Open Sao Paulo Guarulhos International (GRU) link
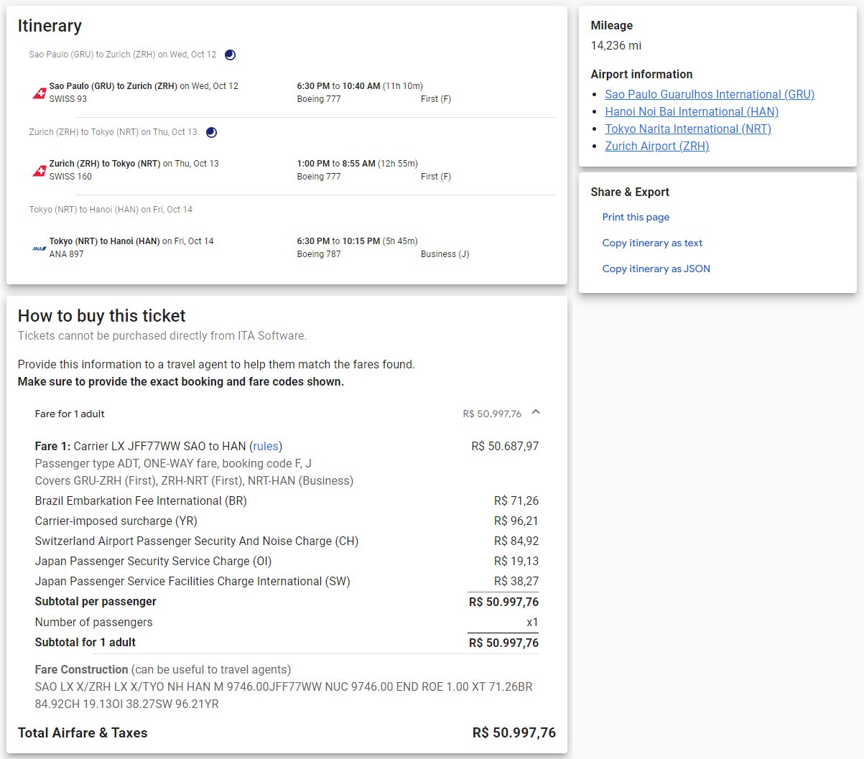 point(710,94)
